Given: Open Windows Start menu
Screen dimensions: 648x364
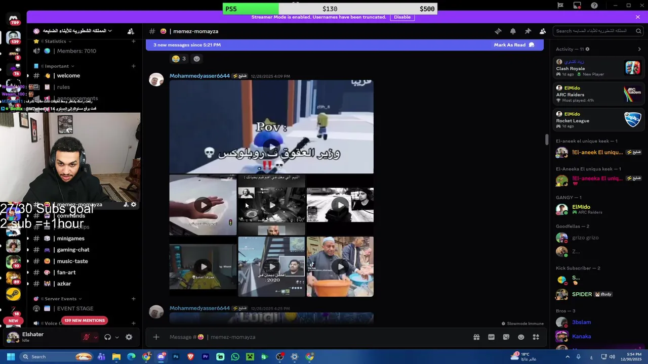Looking at the screenshot, I should 11,357.
